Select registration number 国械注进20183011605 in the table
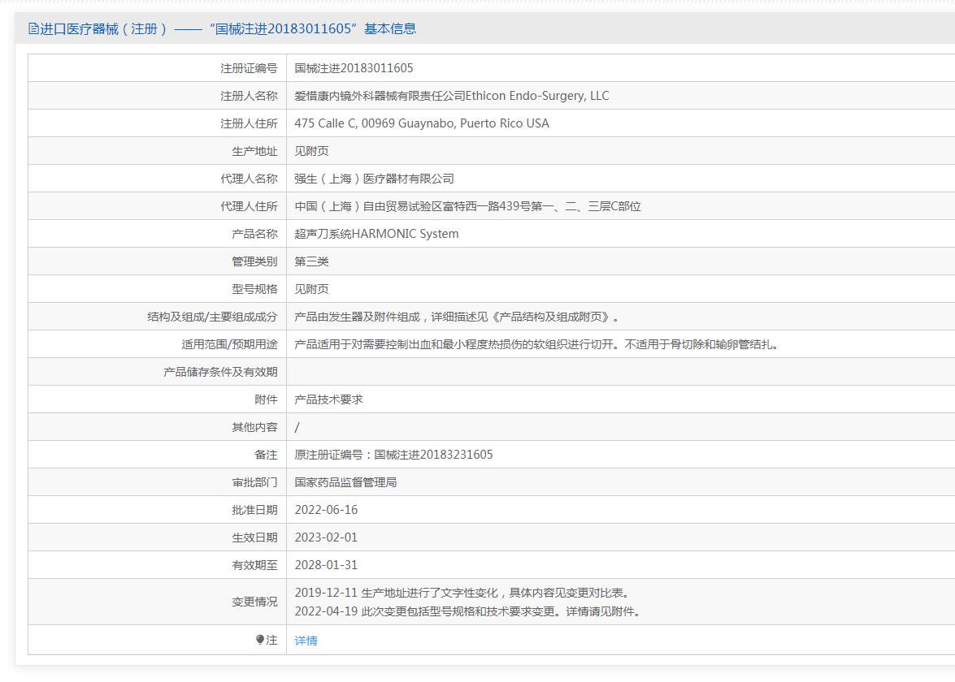 click(354, 68)
